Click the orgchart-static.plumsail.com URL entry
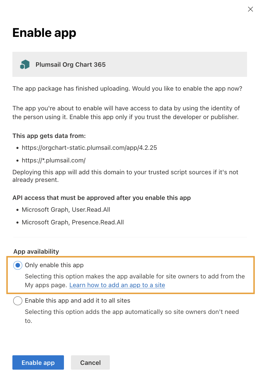This screenshot has height=375, width=258. (89, 148)
